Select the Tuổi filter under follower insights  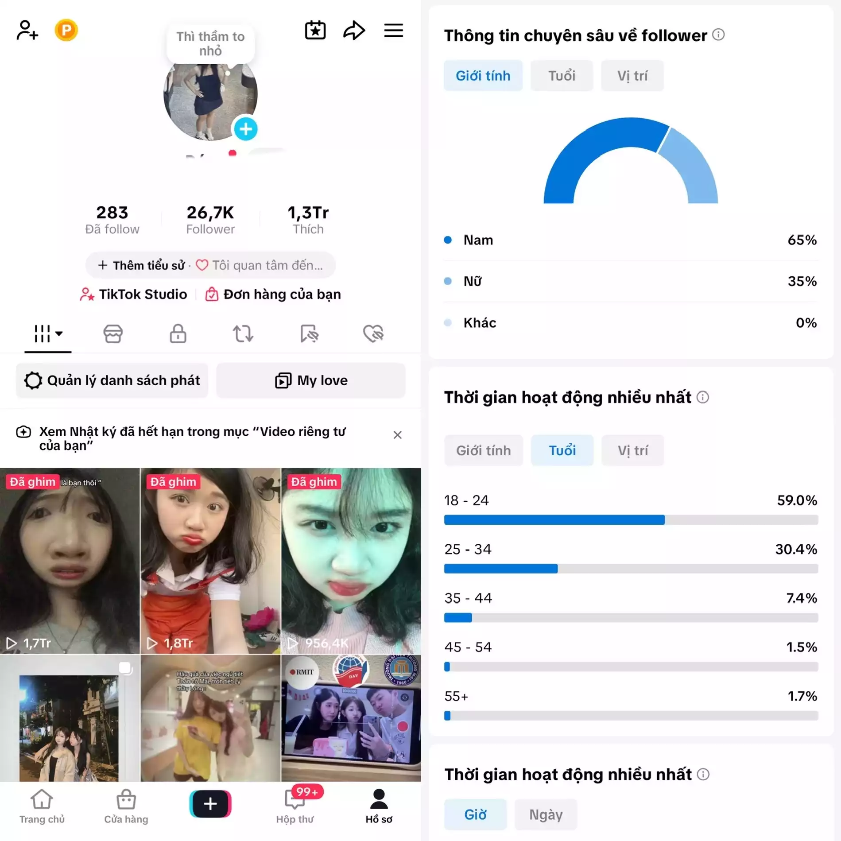click(x=562, y=76)
